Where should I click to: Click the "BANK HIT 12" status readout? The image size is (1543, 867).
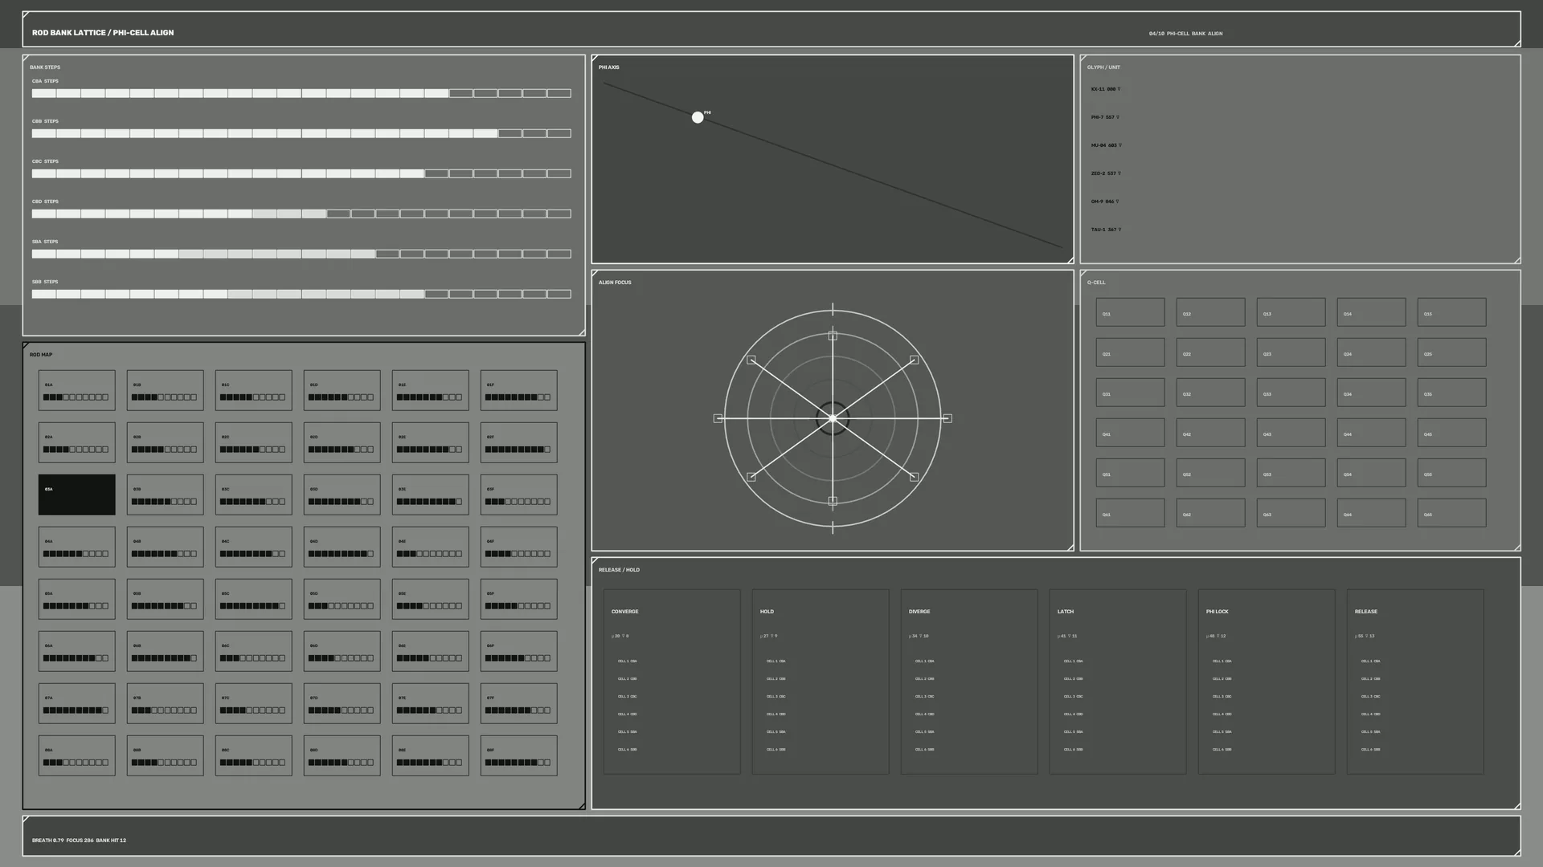111,841
